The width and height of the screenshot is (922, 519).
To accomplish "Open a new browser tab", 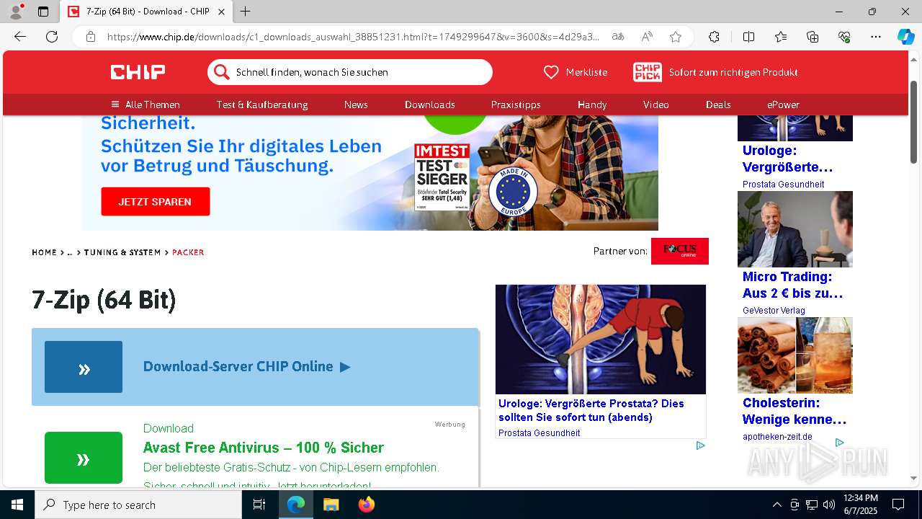I will (246, 12).
